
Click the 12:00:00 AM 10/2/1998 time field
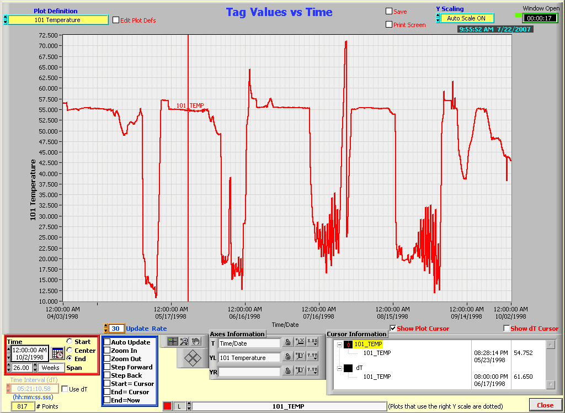click(30, 353)
